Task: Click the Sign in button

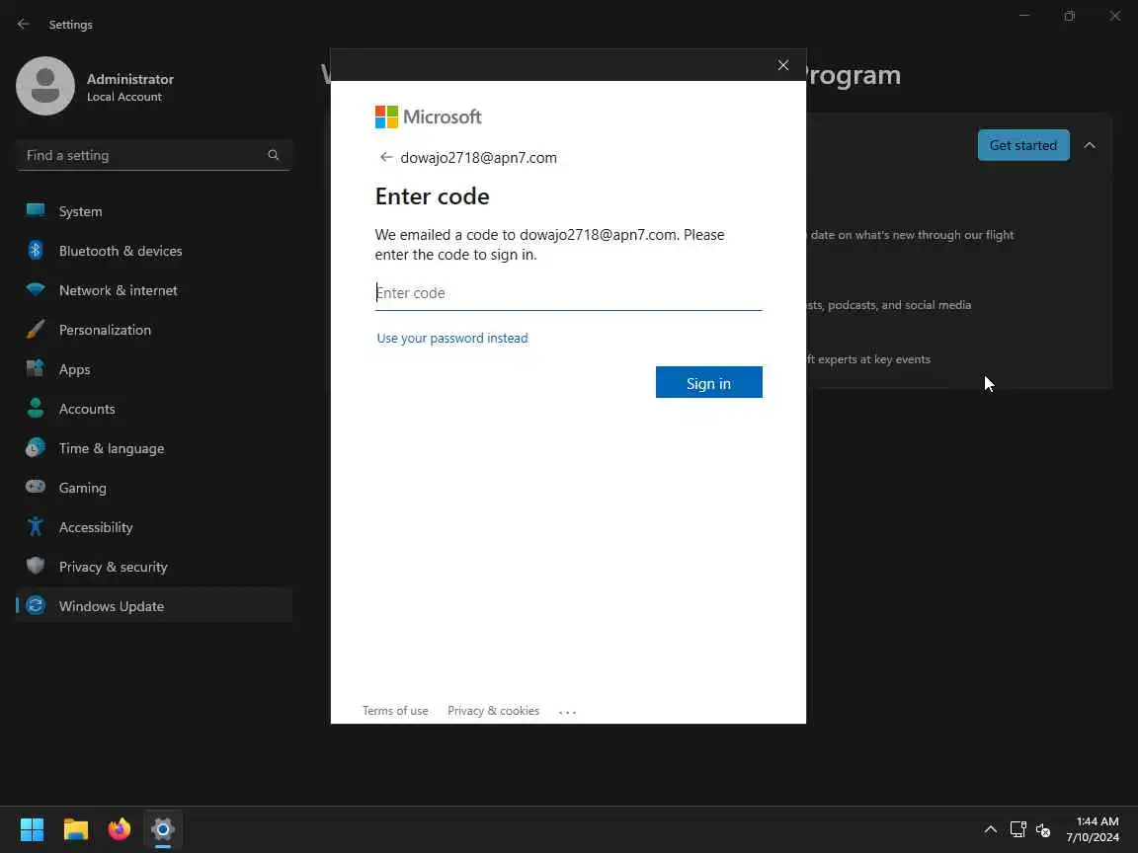Action: [708, 382]
